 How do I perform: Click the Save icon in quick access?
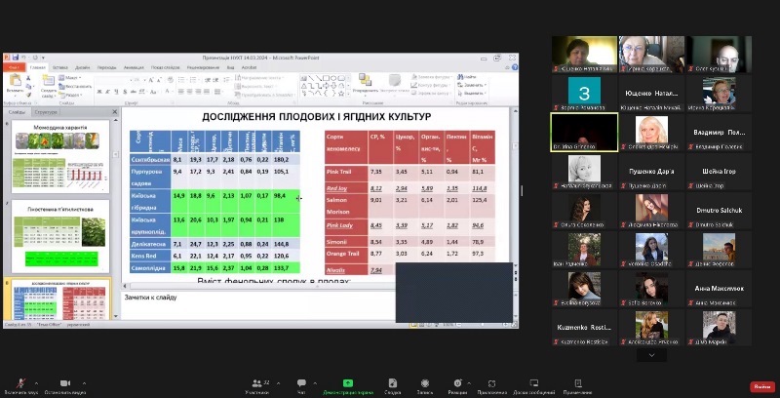(x=16, y=58)
